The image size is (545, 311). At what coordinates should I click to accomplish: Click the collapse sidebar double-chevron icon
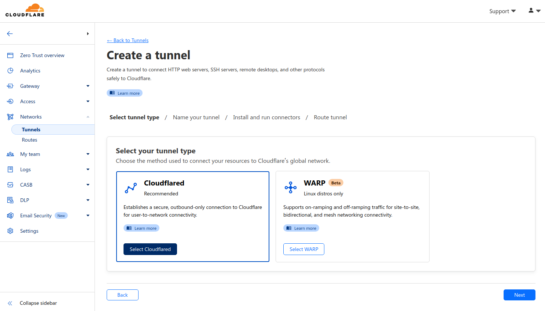tap(10, 303)
